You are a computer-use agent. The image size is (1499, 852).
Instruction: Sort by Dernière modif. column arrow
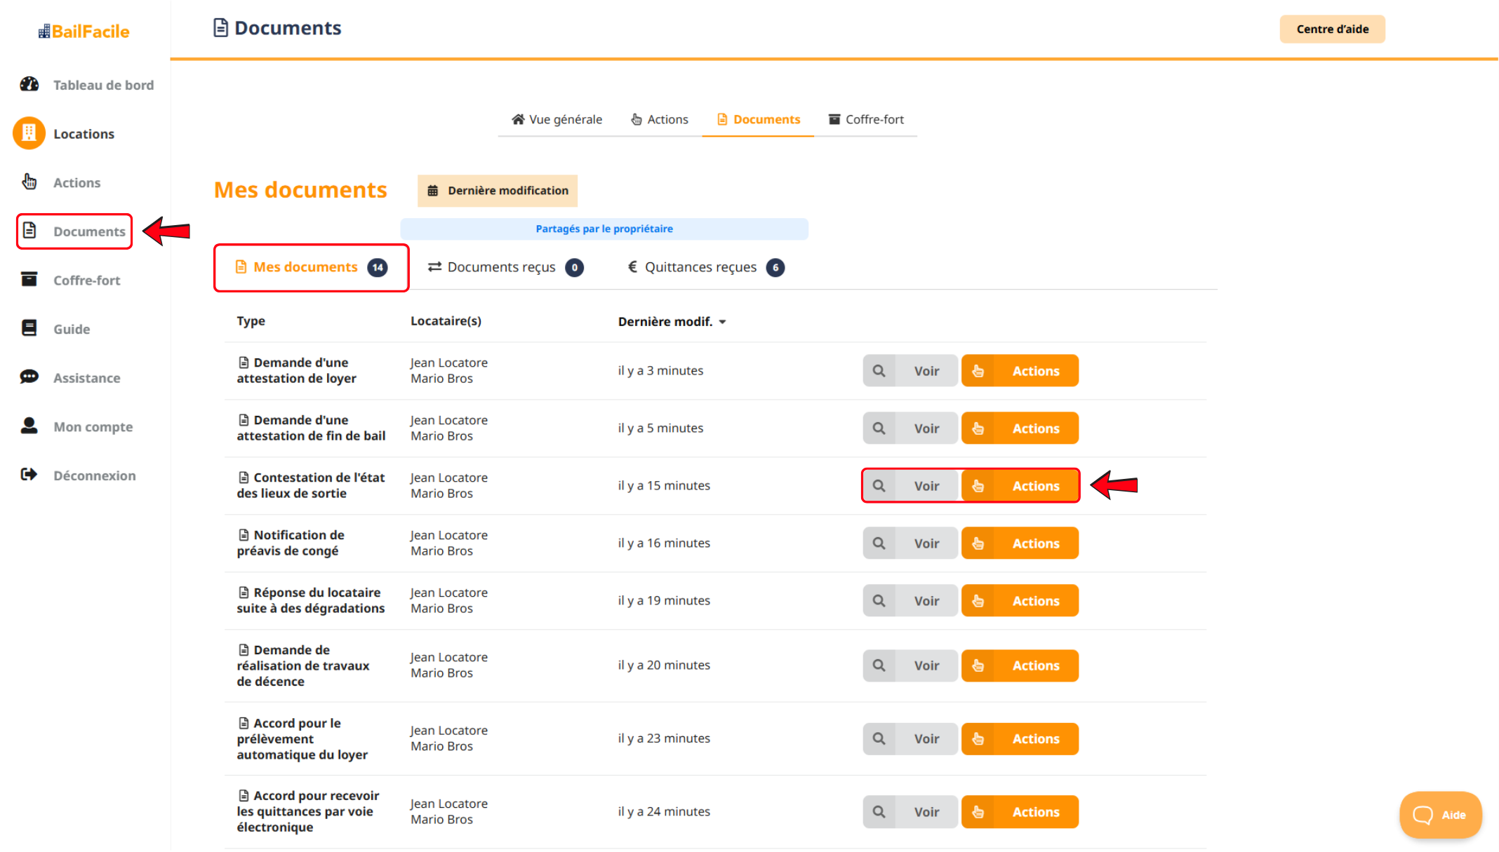[x=723, y=322]
